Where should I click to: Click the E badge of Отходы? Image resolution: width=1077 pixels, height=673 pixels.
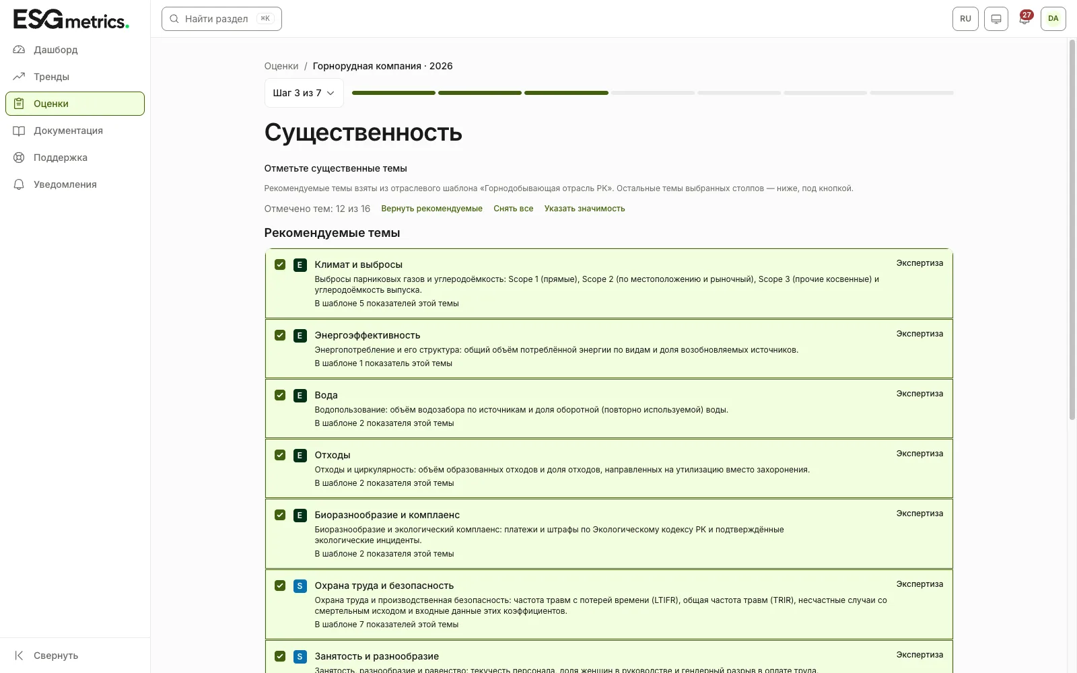pyautogui.click(x=300, y=456)
